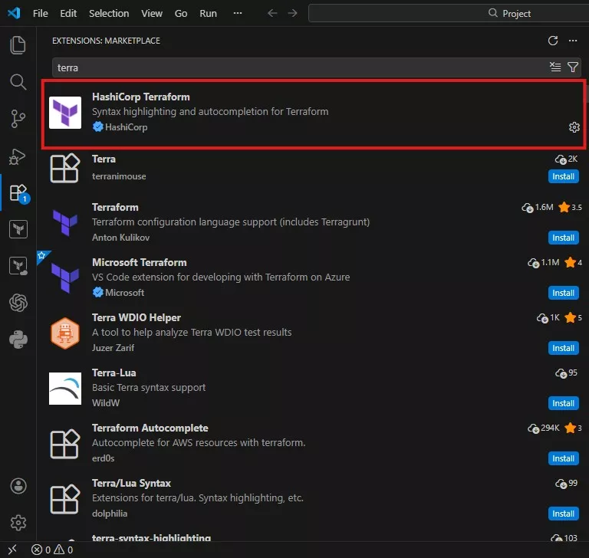Open the OpenAI ChatGPT sidebar icon
Screen dimensions: 589x558
tap(18, 303)
